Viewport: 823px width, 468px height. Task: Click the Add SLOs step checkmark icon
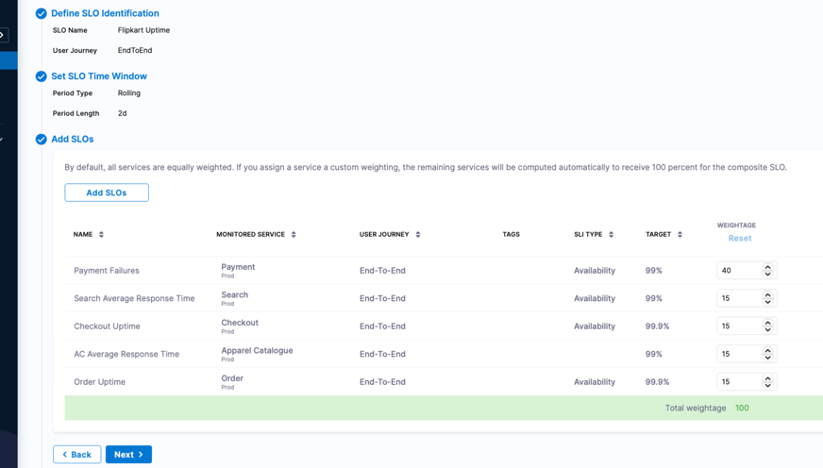click(x=41, y=140)
